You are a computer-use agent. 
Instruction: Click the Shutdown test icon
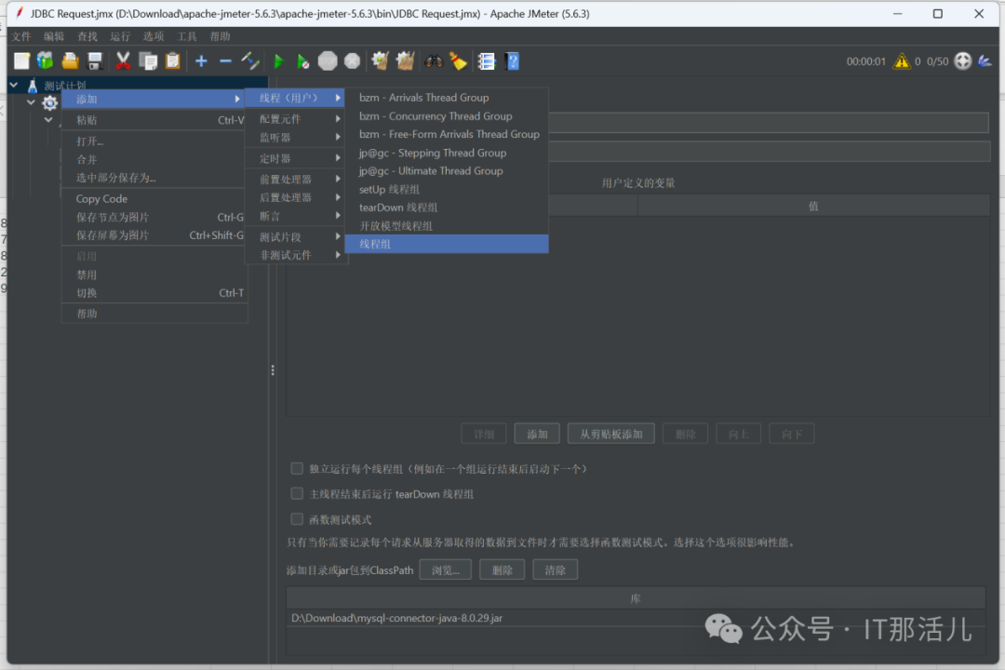point(353,60)
